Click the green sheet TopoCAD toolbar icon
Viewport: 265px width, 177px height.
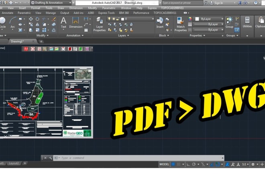[81, 49]
